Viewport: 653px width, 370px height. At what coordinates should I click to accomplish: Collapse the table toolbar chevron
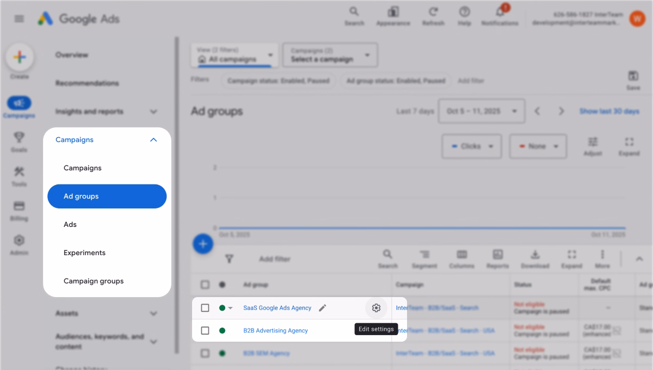(639, 259)
